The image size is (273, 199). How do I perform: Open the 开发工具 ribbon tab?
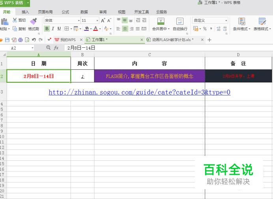[x=142, y=12]
